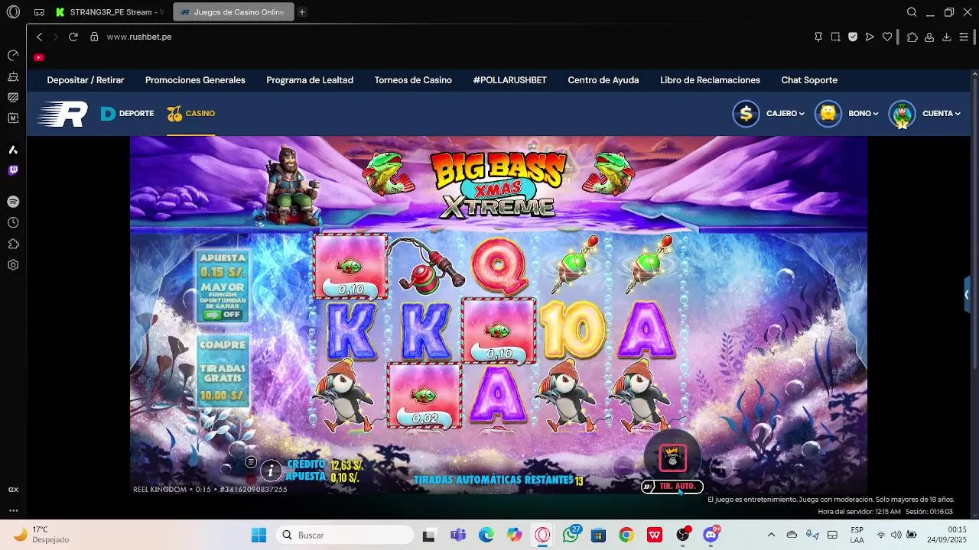Open the browser tab search magnifier
The image size is (979, 550).
point(912,12)
